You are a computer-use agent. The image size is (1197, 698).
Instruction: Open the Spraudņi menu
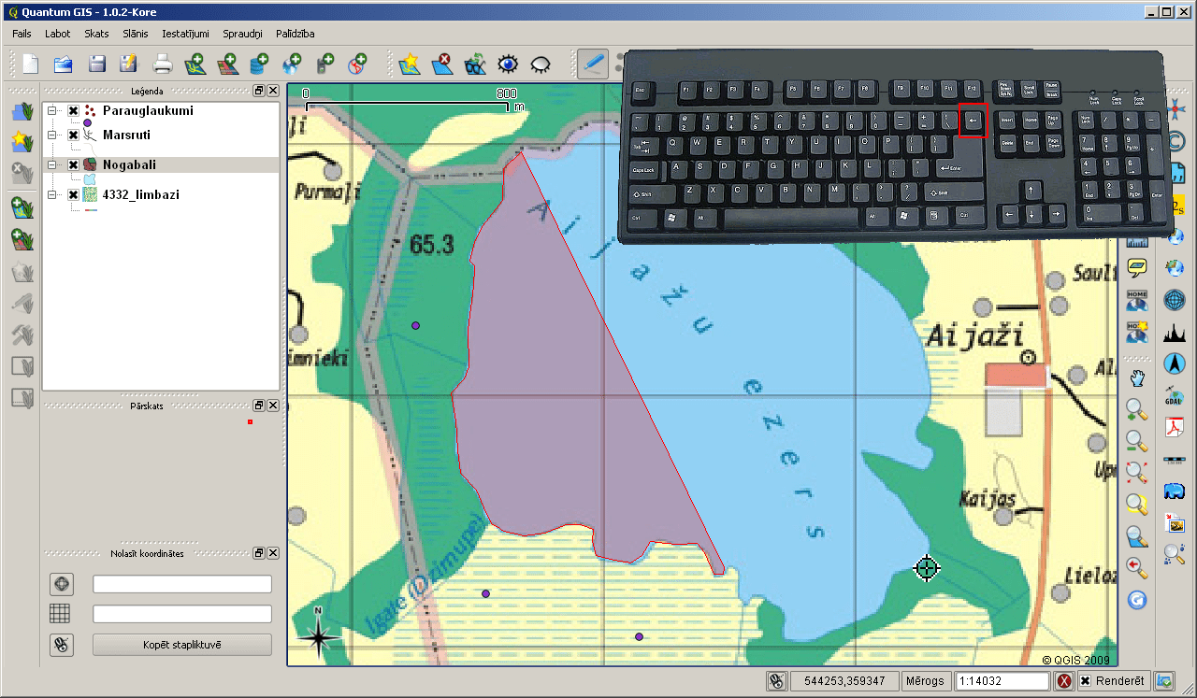tap(243, 34)
